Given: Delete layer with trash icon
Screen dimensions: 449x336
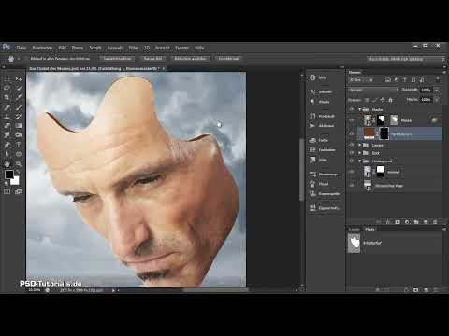Looking at the screenshot, I should (435, 222).
